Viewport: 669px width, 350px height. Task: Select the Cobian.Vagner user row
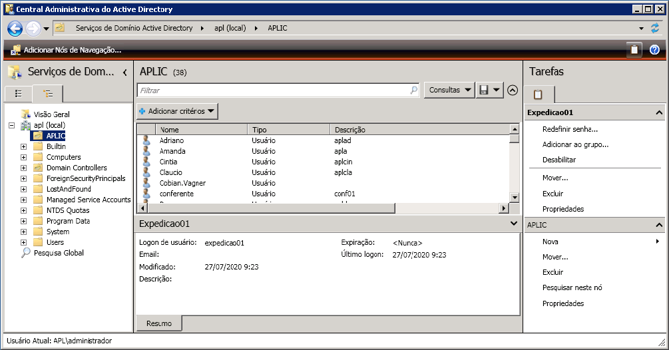(323, 183)
